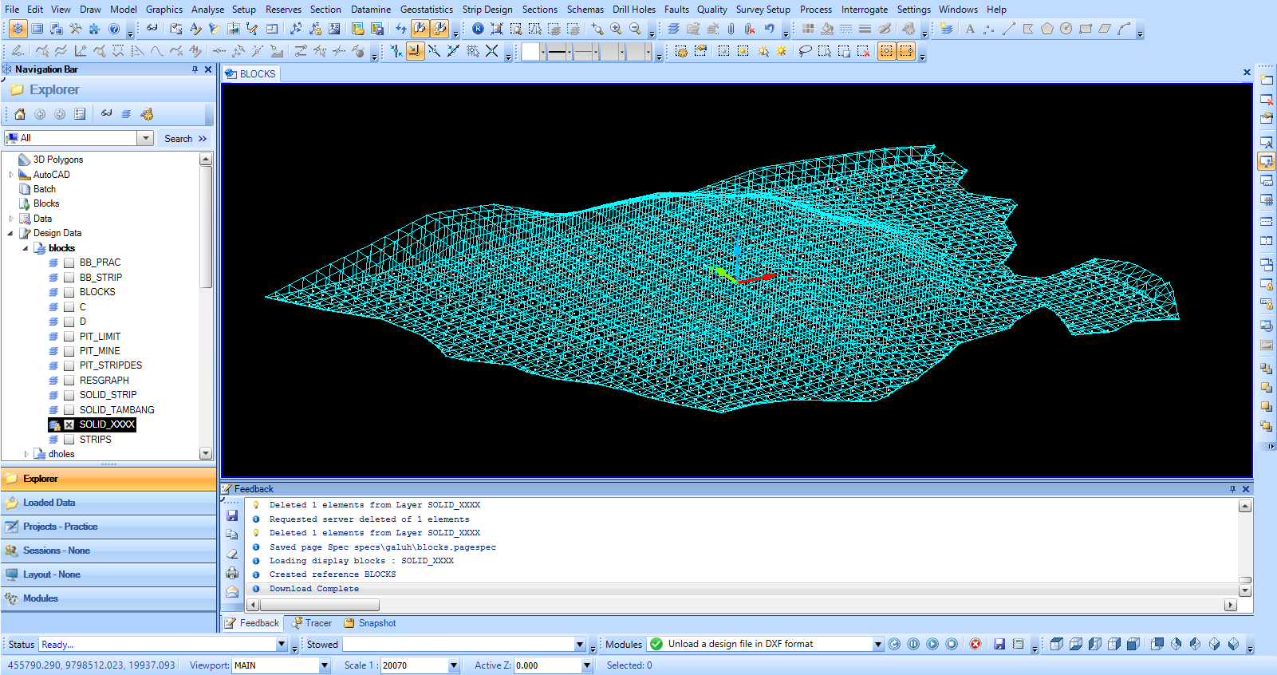Click the Help question mark toolbar icon
The image size is (1277, 675).
point(114,30)
